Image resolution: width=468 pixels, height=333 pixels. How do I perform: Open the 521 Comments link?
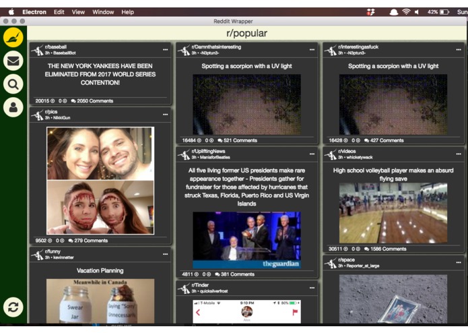[237, 140]
